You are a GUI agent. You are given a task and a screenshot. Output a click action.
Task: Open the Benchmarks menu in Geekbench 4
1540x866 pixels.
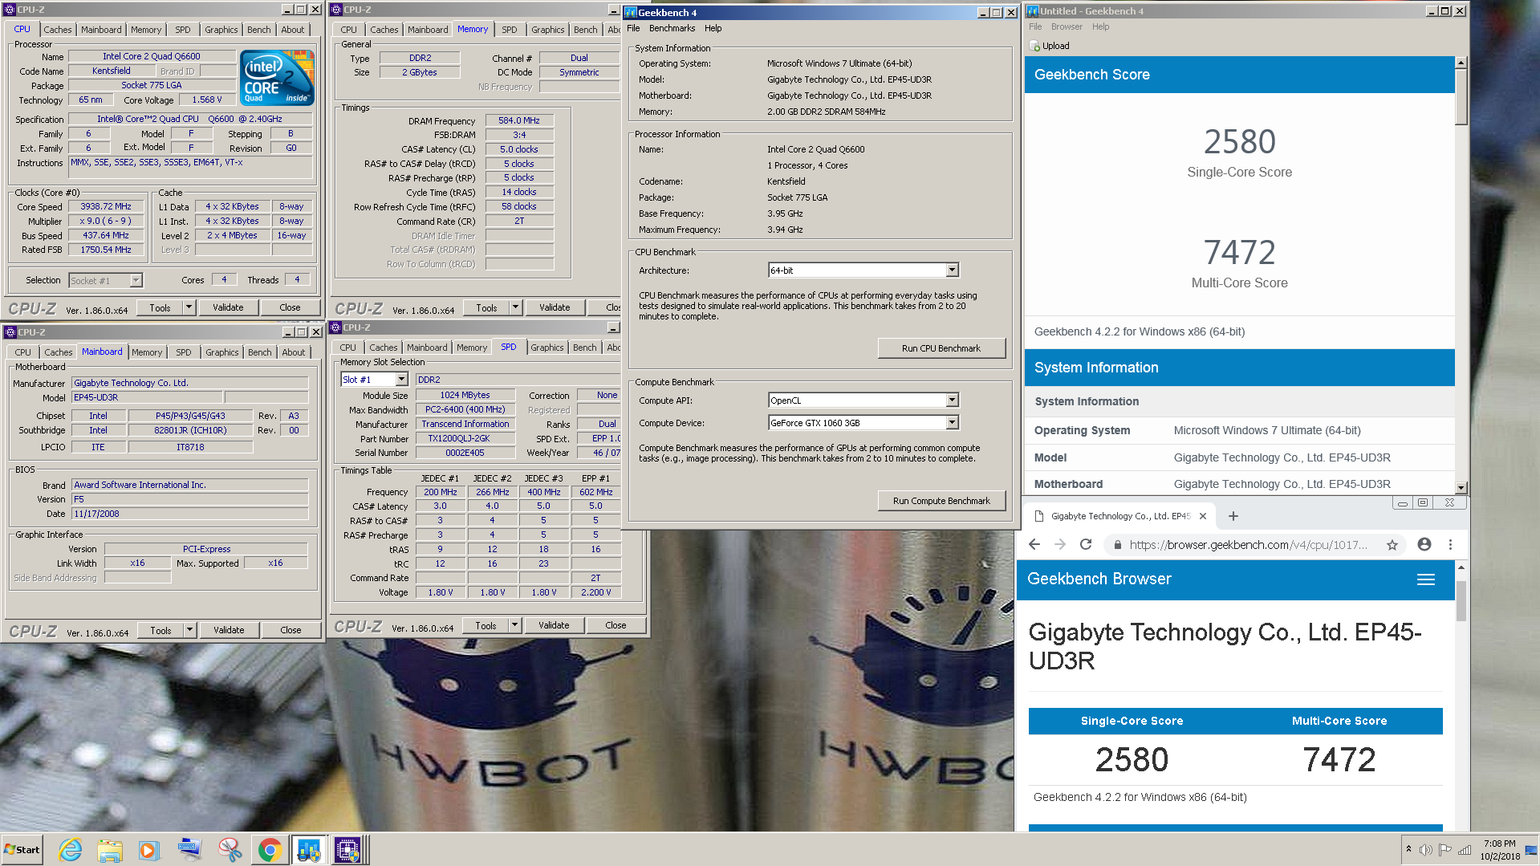click(672, 28)
